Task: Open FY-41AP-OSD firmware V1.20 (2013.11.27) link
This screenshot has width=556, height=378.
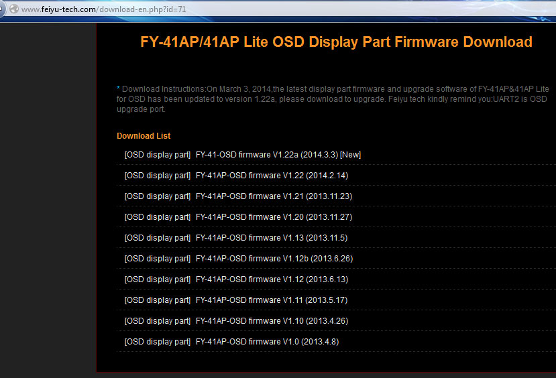Action: (x=274, y=217)
